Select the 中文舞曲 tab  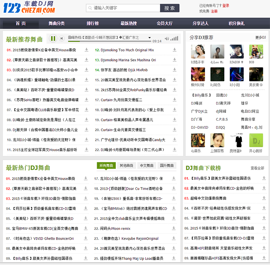[x=146, y=166]
